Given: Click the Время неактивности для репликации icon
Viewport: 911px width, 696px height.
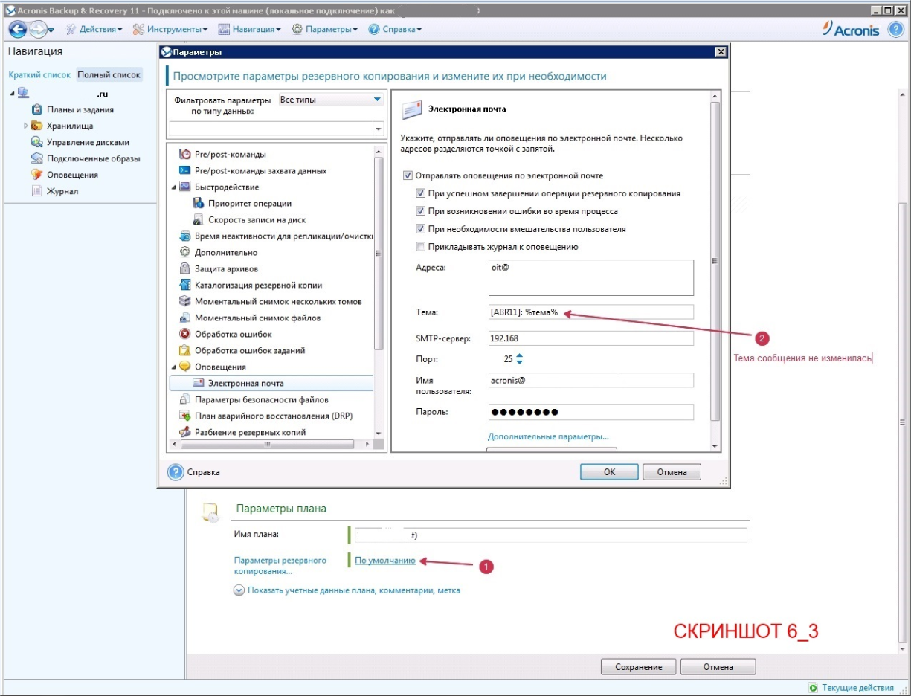Looking at the screenshot, I should point(186,236).
